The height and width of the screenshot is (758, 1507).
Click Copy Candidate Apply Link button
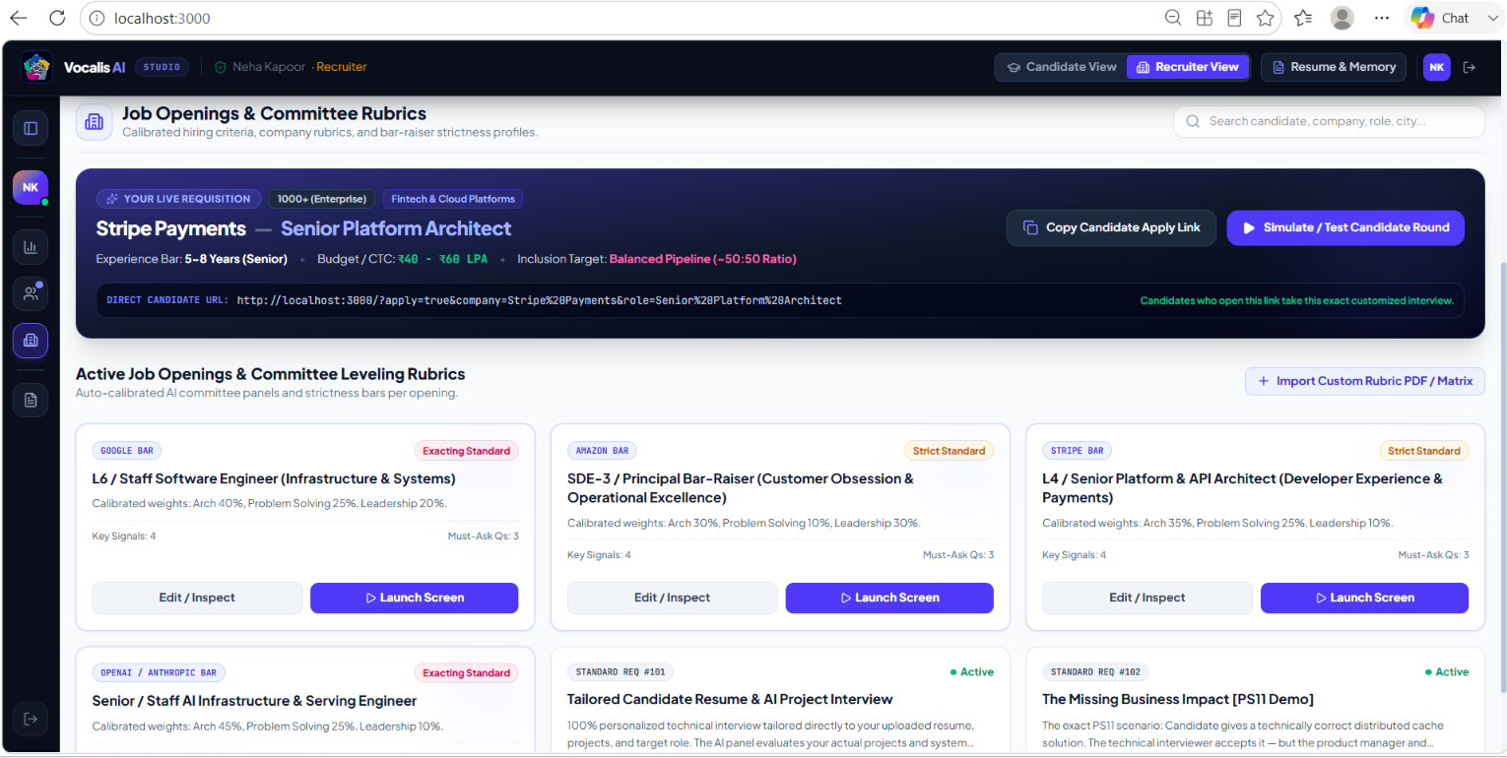(x=1111, y=227)
